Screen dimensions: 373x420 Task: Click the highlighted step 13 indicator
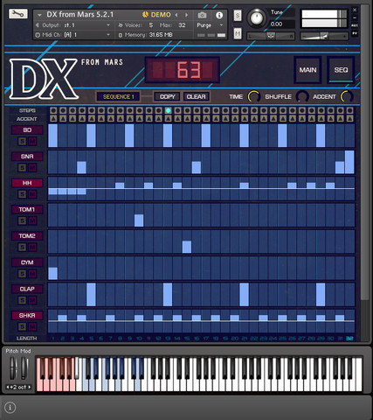[168, 110]
